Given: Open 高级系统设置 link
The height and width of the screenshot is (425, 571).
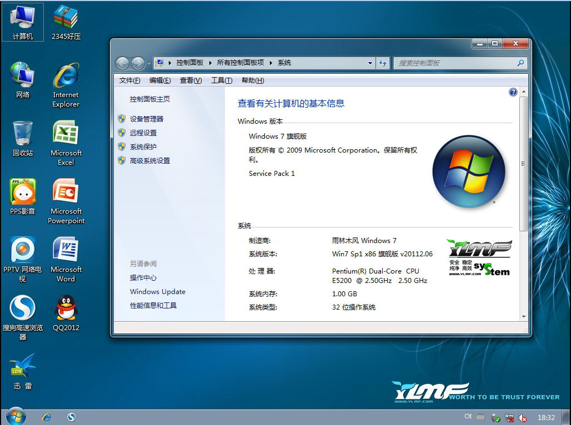Looking at the screenshot, I should click(x=150, y=161).
